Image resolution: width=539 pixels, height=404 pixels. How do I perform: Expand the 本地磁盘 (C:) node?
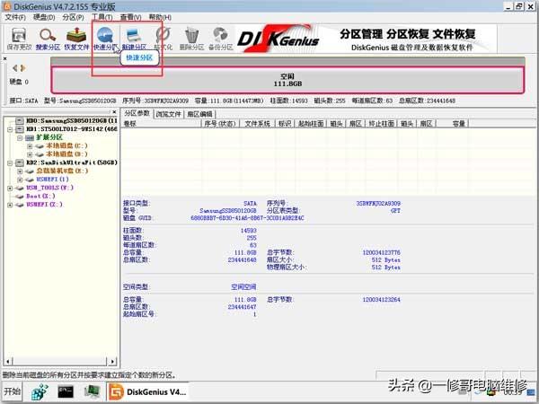(x=30, y=146)
